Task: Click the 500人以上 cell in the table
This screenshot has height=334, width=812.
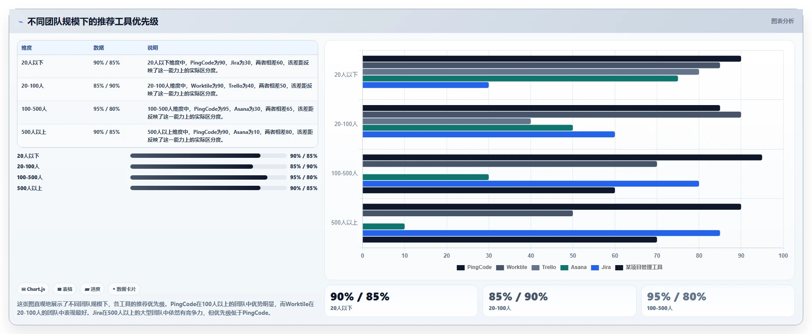Action: (x=34, y=132)
